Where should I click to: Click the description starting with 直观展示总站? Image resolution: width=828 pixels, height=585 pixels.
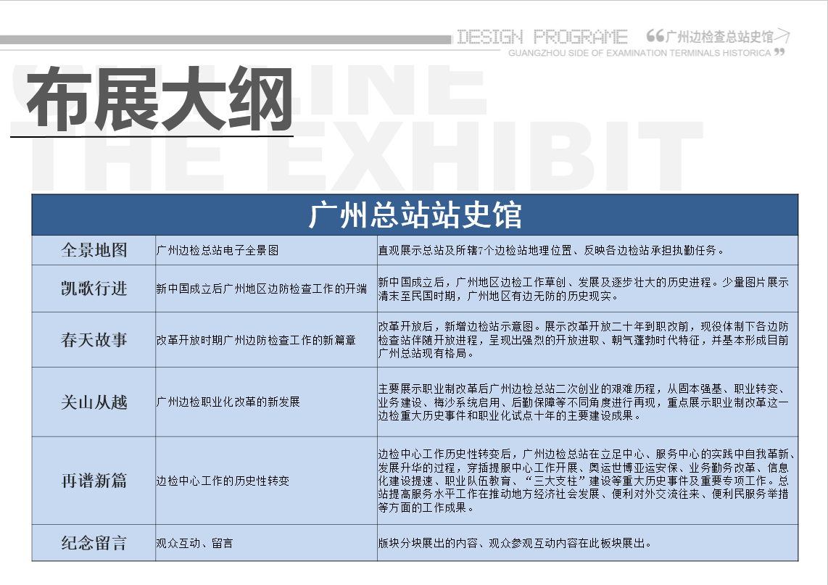[551, 251]
